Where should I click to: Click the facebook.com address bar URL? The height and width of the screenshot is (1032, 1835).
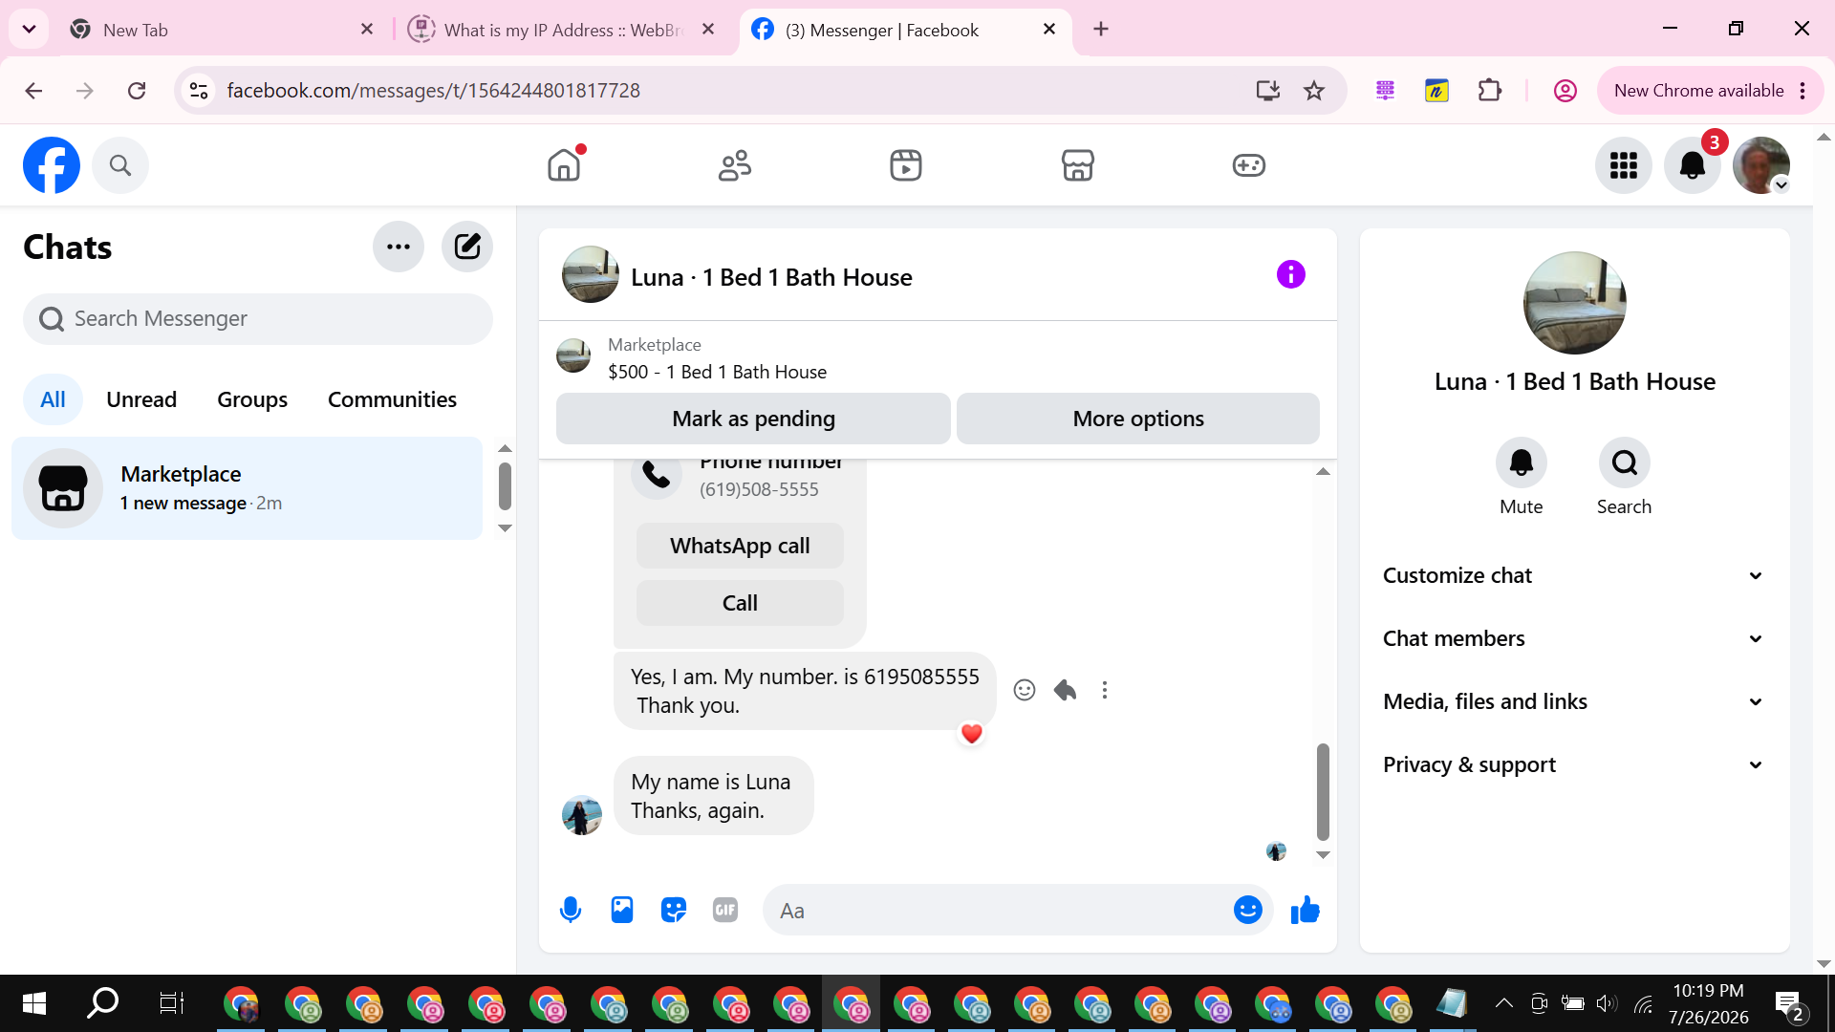(x=433, y=91)
